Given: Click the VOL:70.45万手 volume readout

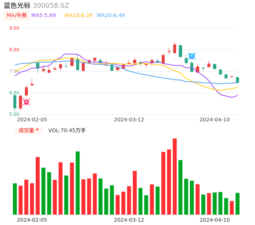Looking at the screenshot, I should [x=67, y=130].
